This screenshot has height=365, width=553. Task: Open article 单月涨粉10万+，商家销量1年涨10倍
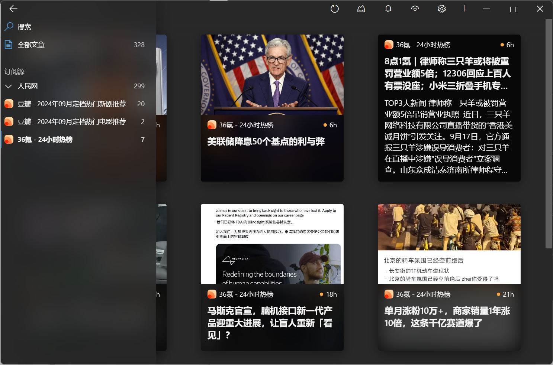coord(447,317)
